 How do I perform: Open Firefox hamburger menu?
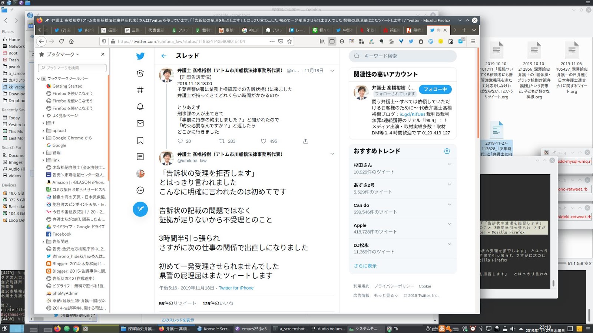(x=473, y=41)
